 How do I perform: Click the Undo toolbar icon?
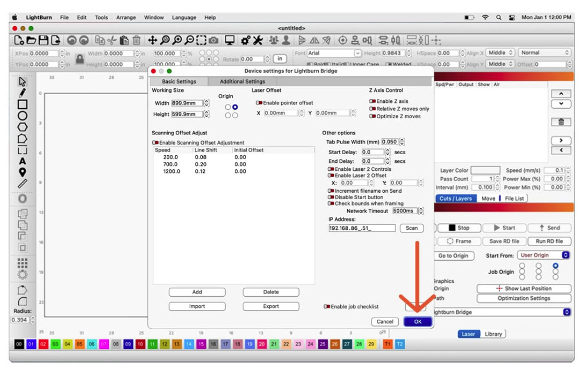click(x=72, y=40)
